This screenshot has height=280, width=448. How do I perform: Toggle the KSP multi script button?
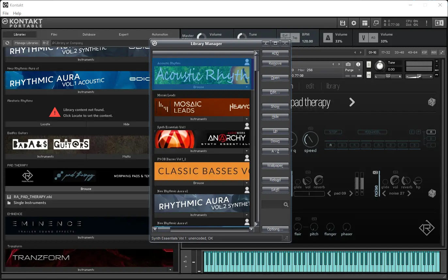[x=424, y=52]
